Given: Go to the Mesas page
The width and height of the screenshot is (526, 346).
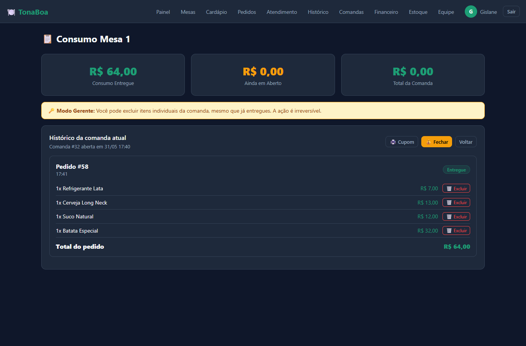Looking at the screenshot, I should [x=188, y=12].
